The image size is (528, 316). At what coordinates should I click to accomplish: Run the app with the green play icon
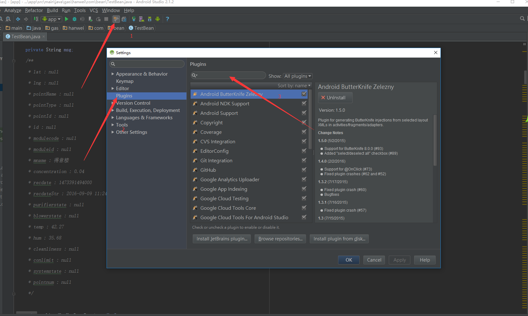67,19
